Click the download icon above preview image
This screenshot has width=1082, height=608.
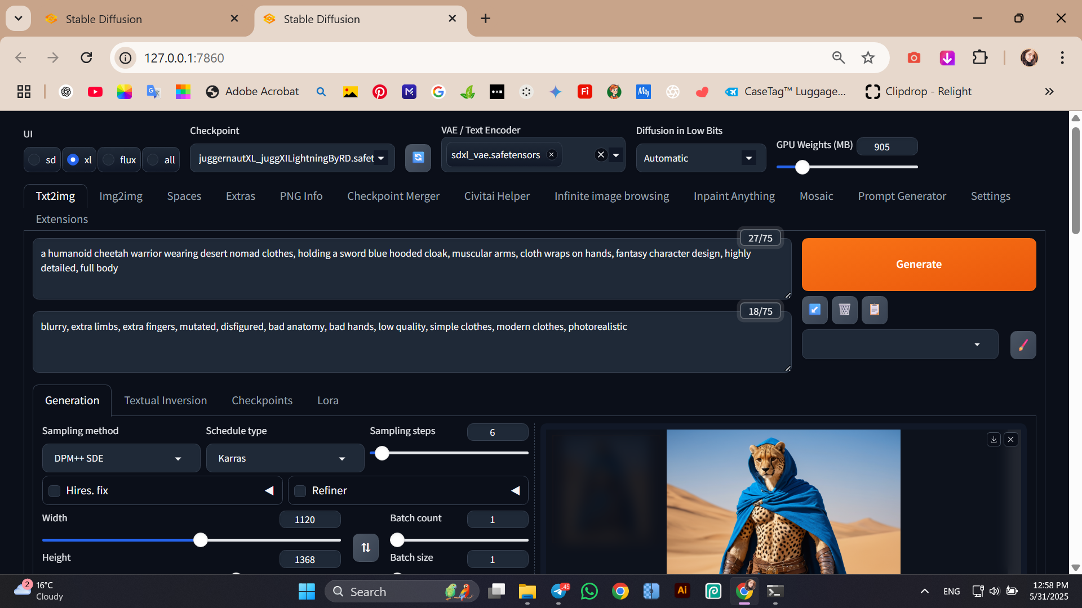tap(994, 440)
